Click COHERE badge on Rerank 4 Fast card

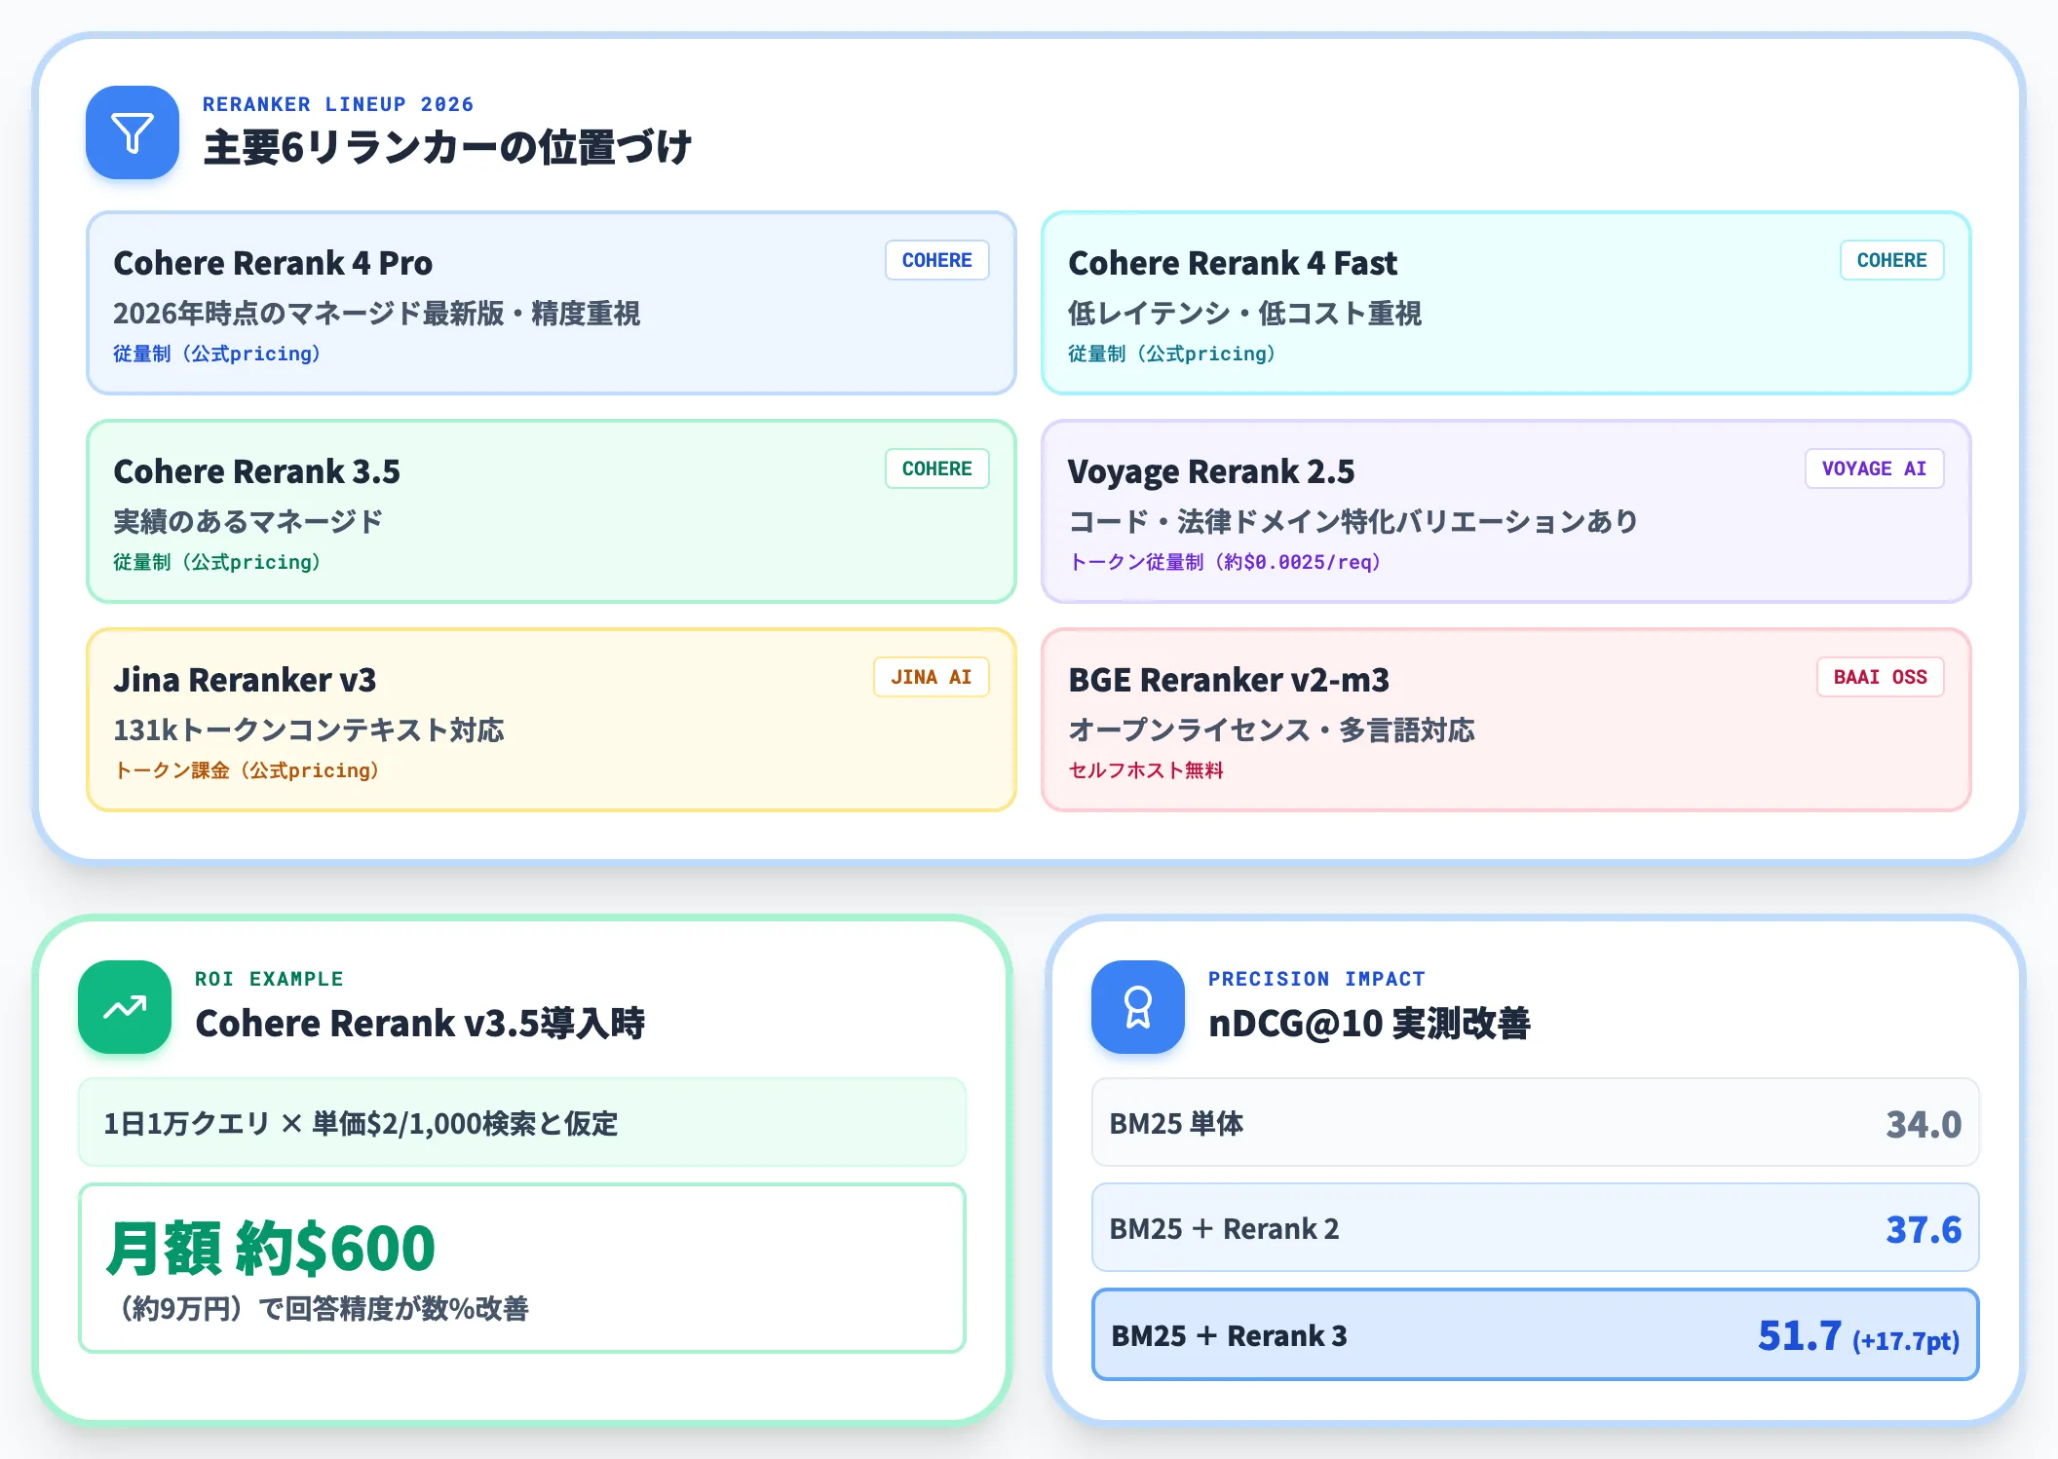[1891, 260]
